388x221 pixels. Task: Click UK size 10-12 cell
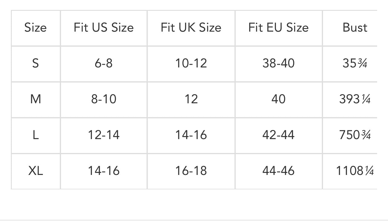coord(191,64)
